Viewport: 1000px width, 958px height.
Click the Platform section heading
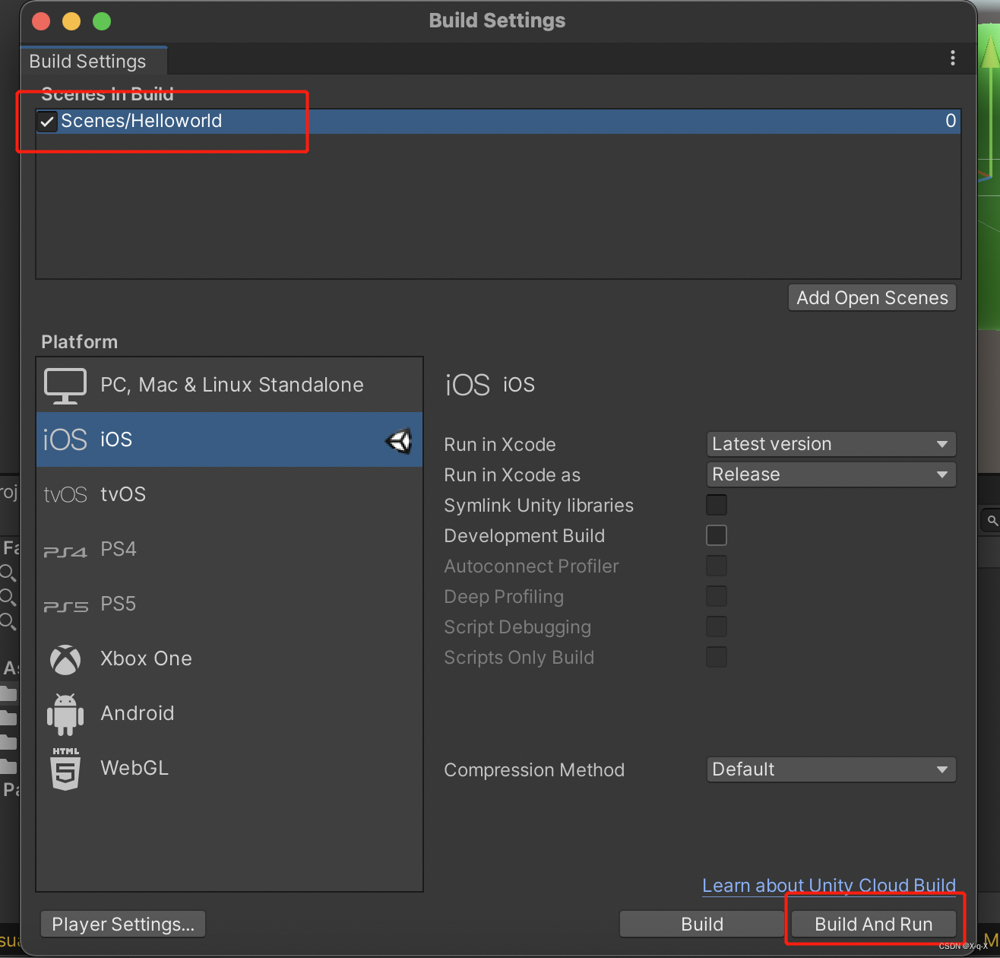click(x=80, y=342)
